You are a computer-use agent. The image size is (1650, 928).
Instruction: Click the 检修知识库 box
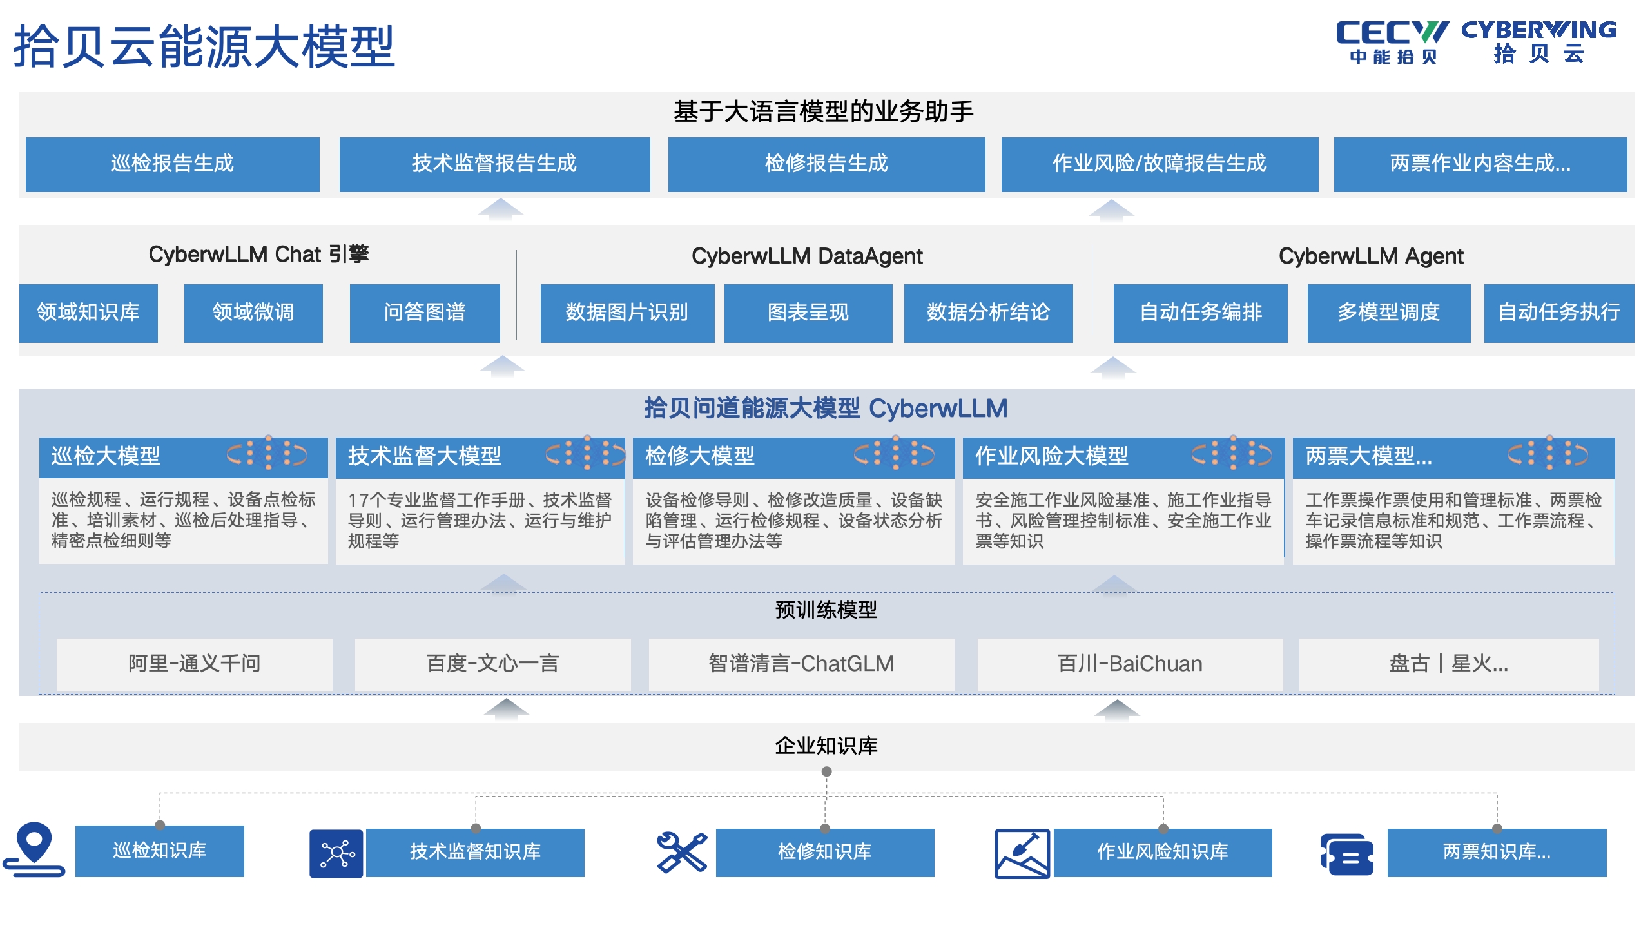[824, 852]
